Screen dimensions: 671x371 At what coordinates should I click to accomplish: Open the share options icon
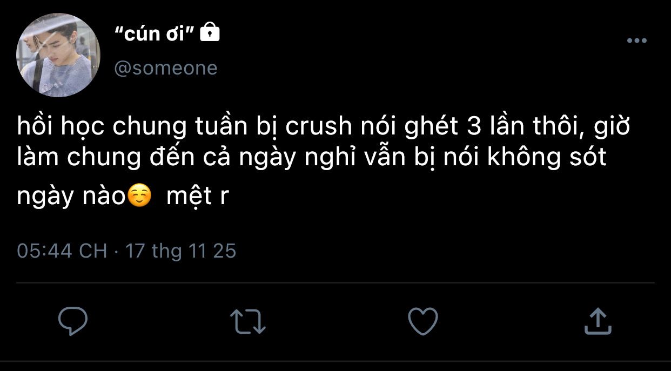(x=598, y=321)
